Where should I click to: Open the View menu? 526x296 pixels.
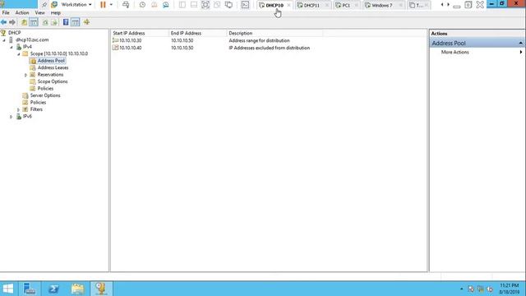pyautogui.click(x=40, y=13)
